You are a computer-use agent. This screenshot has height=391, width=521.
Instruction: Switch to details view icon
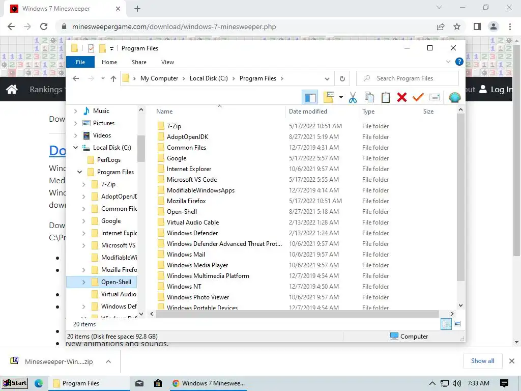pyautogui.click(x=446, y=324)
